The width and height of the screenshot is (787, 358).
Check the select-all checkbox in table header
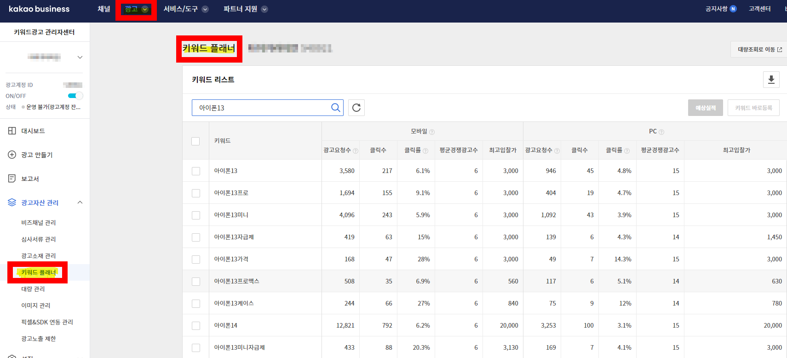pos(195,141)
